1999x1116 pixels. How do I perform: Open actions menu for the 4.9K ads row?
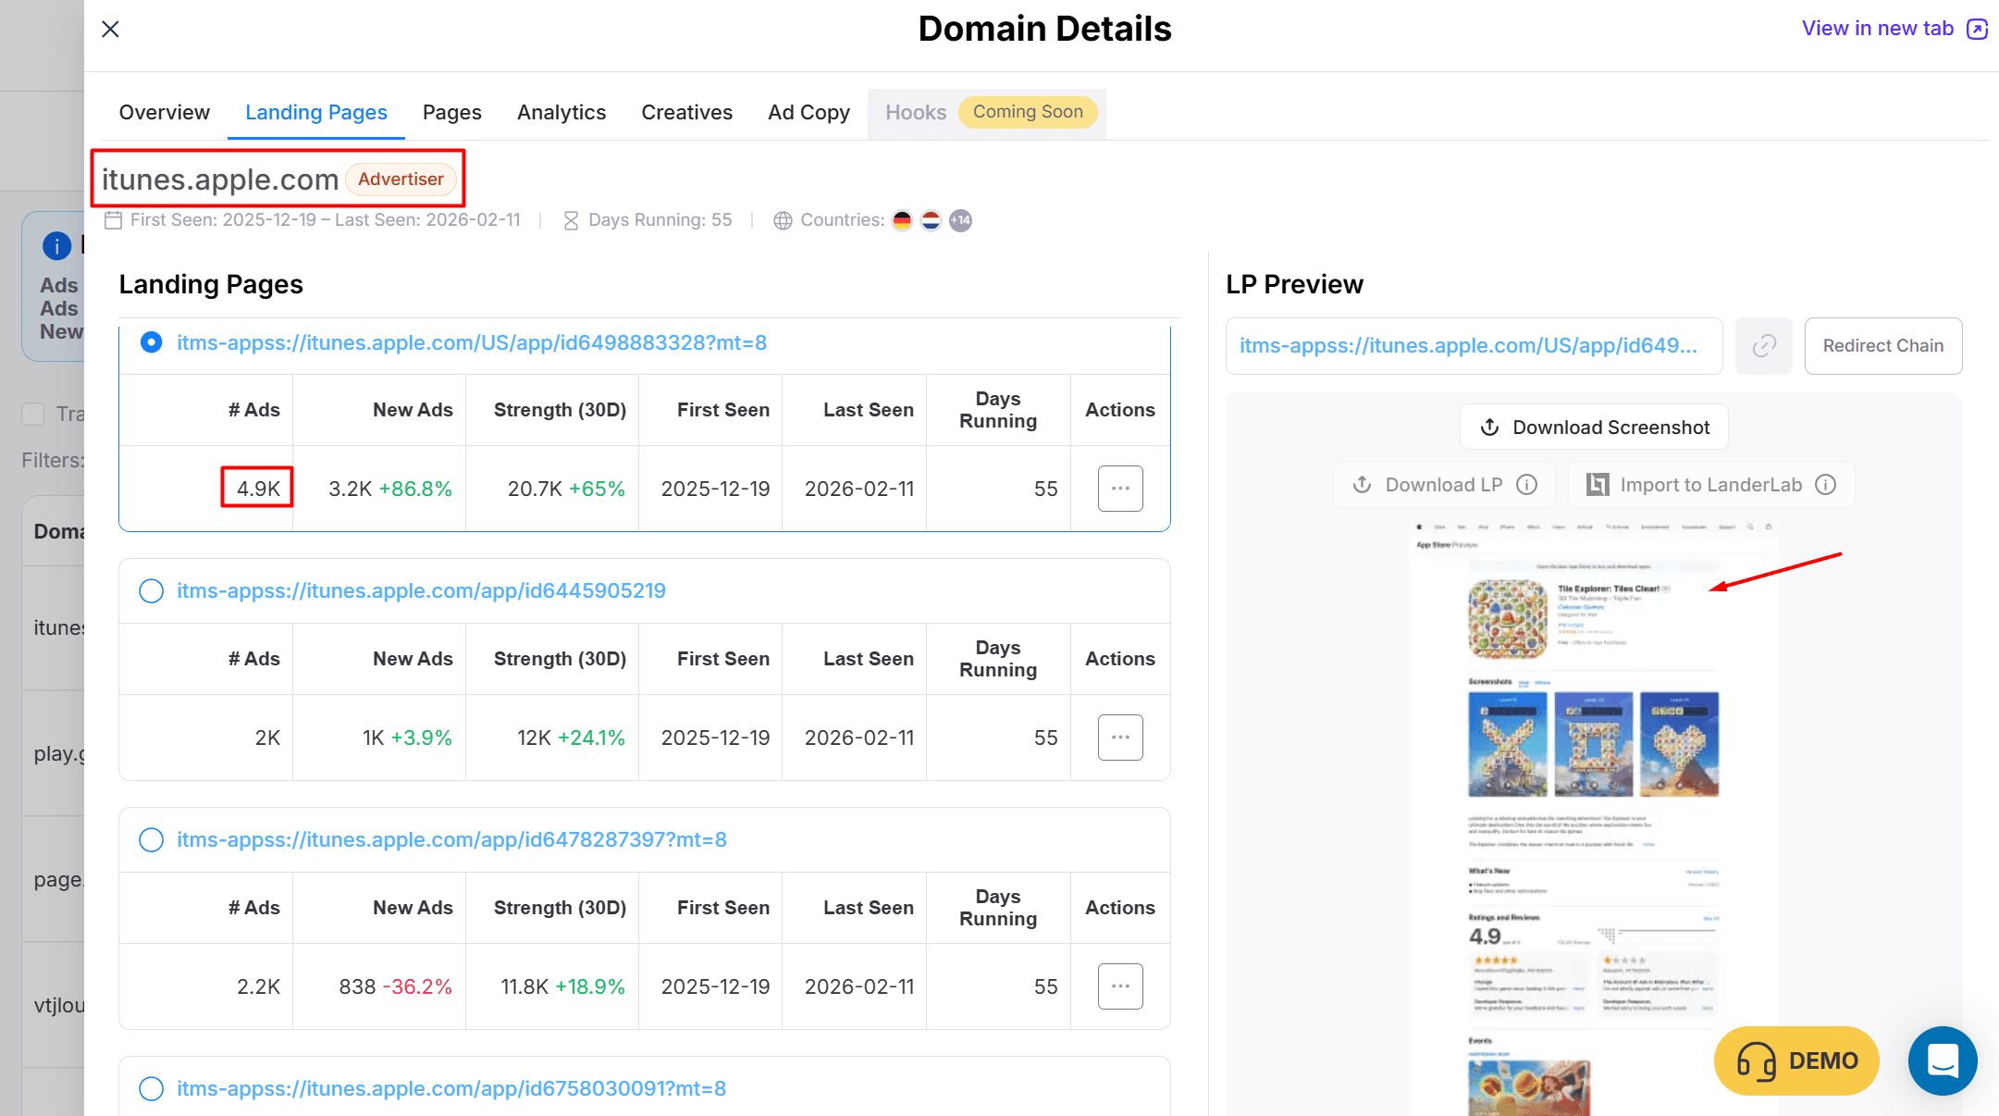point(1120,489)
